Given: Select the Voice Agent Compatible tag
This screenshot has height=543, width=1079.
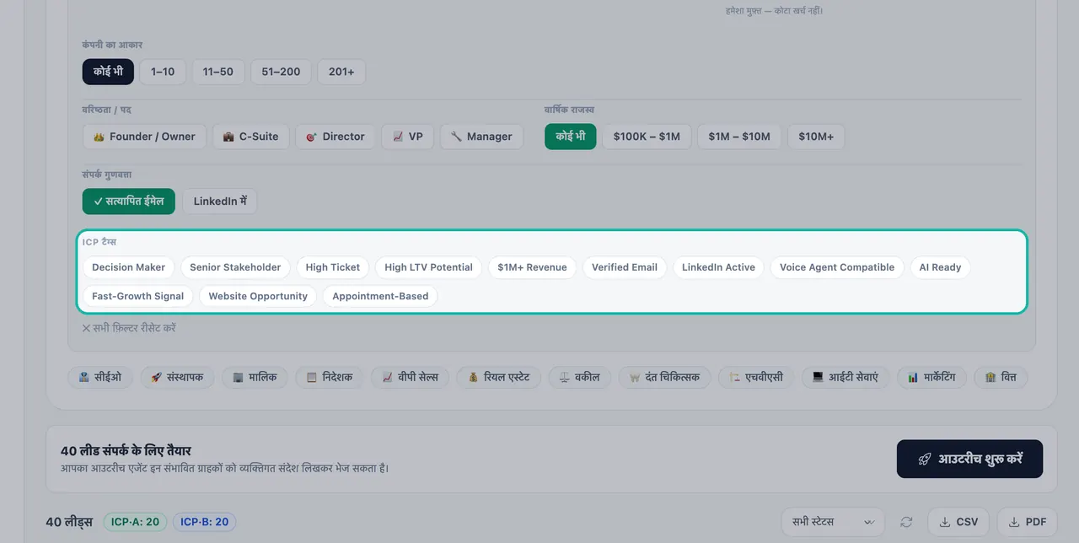Looking at the screenshot, I should point(837,267).
